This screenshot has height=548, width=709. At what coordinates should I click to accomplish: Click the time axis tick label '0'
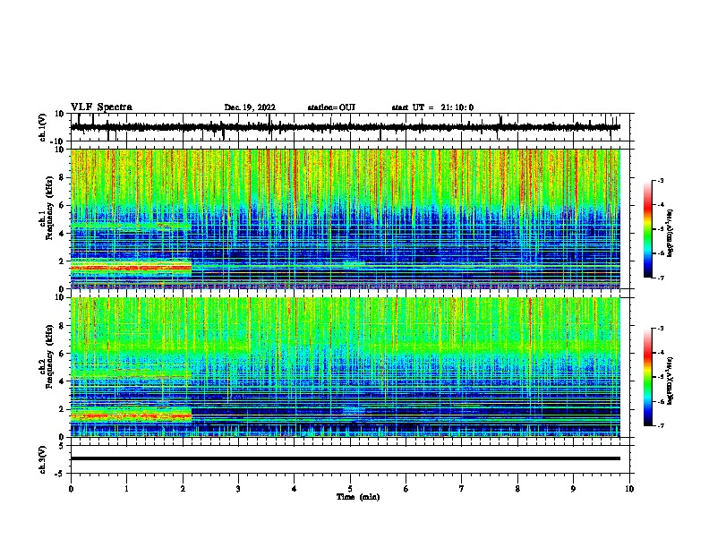[71, 489]
